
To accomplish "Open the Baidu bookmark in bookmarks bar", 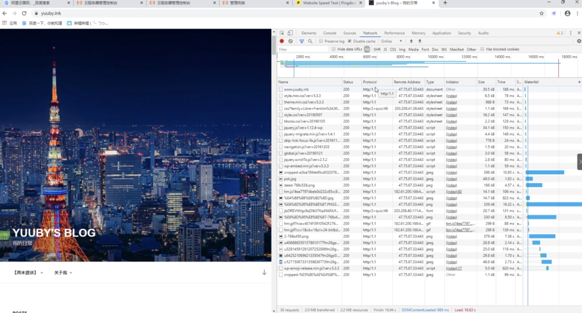I will pyautogui.click(x=41, y=23).
